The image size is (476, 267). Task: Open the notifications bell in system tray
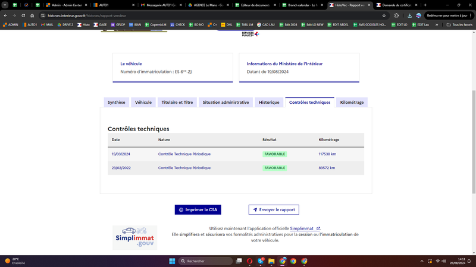469,261
